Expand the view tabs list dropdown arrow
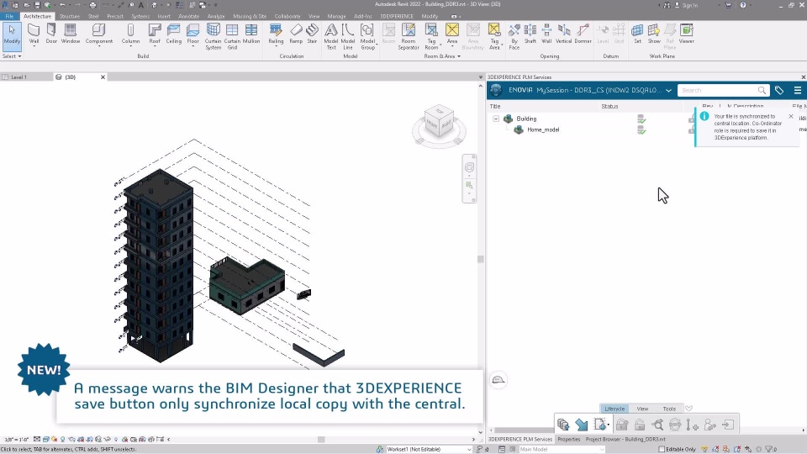 [481, 77]
